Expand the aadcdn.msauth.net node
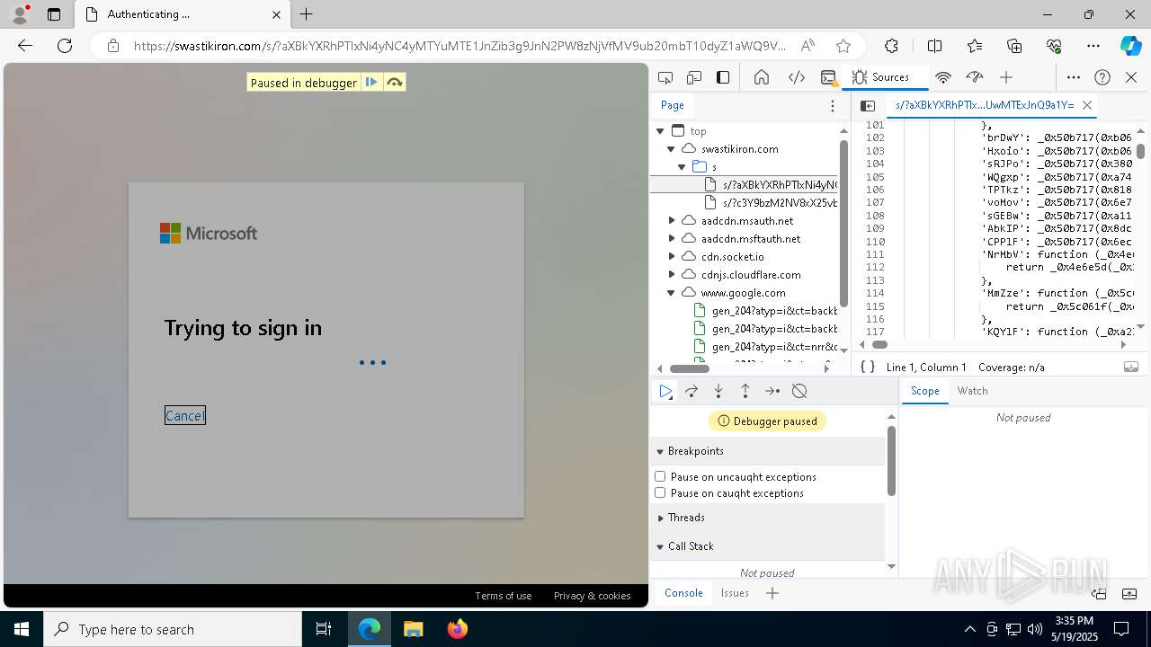This screenshot has width=1151, height=647. pyautogui.click(x=671, y=221)
